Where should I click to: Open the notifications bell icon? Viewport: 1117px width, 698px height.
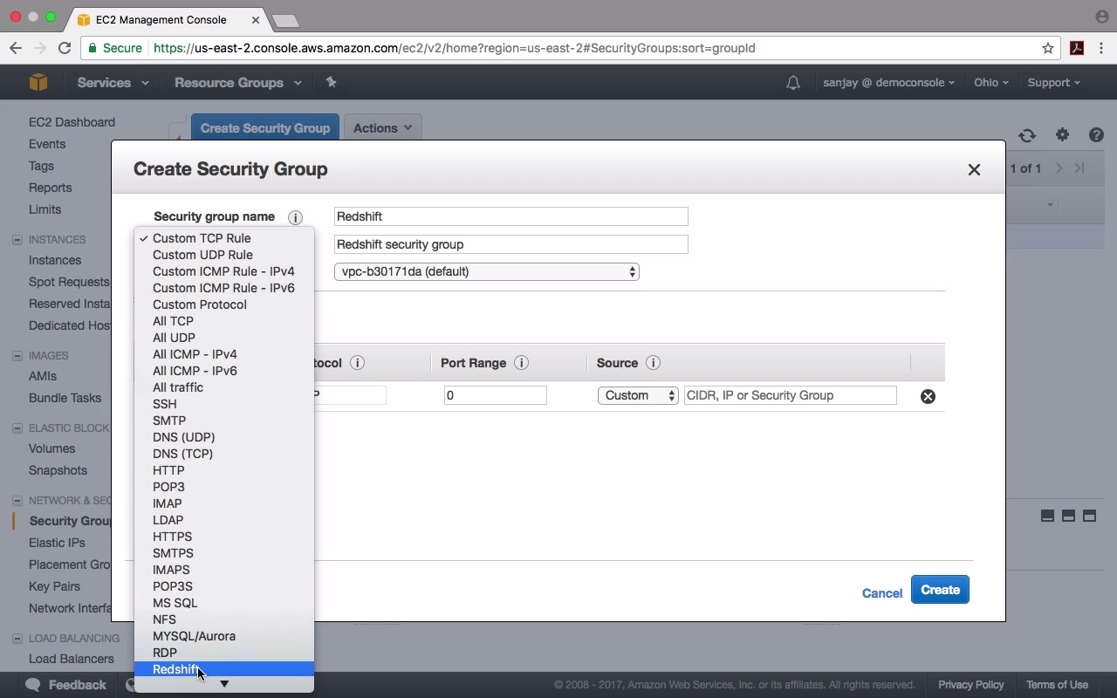pos(792,83)
